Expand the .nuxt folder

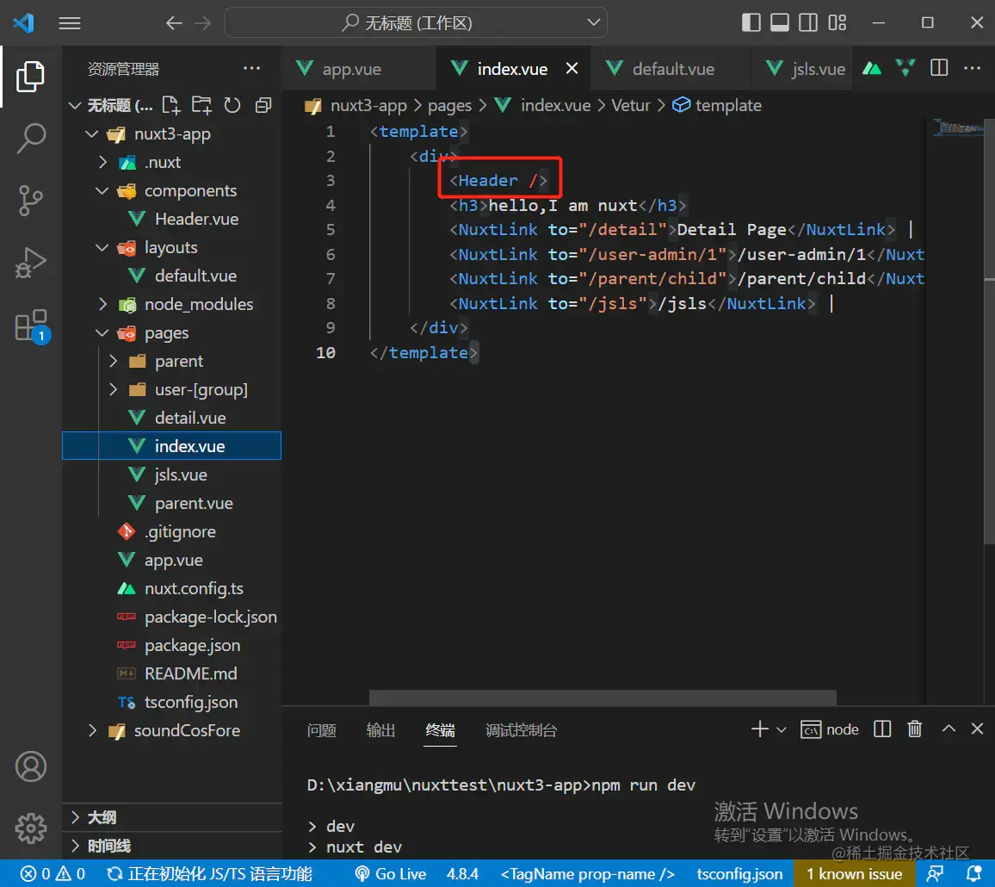102,163
